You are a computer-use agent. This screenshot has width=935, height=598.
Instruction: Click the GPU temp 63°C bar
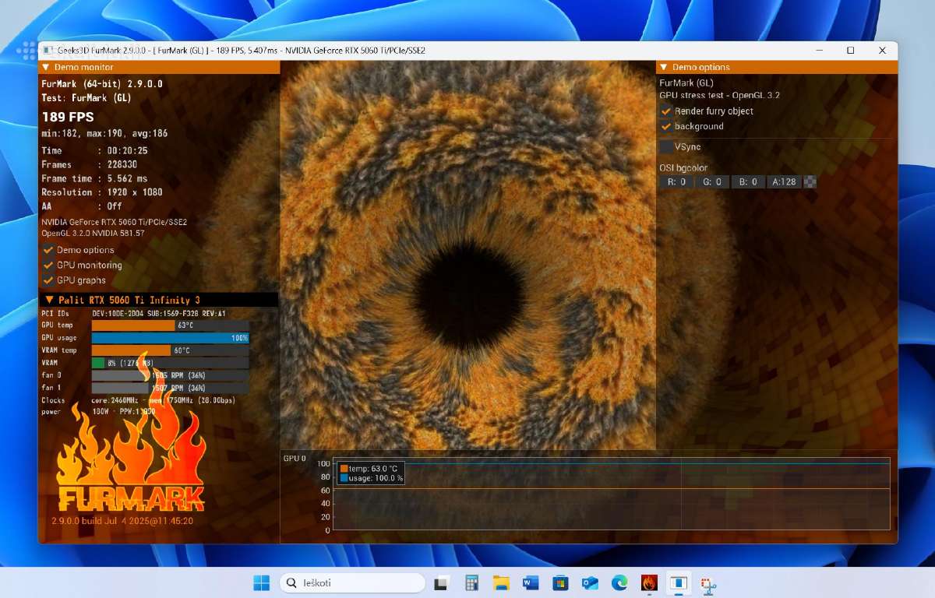point(171,325)
